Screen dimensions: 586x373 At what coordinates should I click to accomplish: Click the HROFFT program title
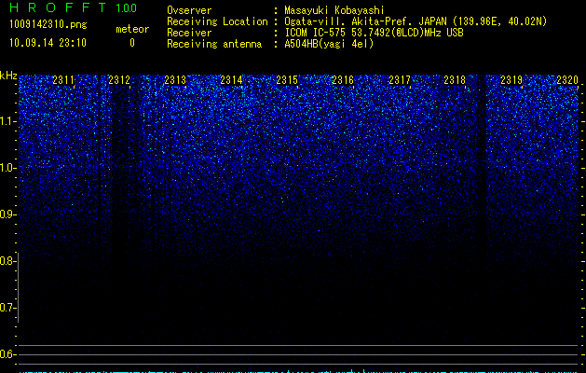[58, 7]
